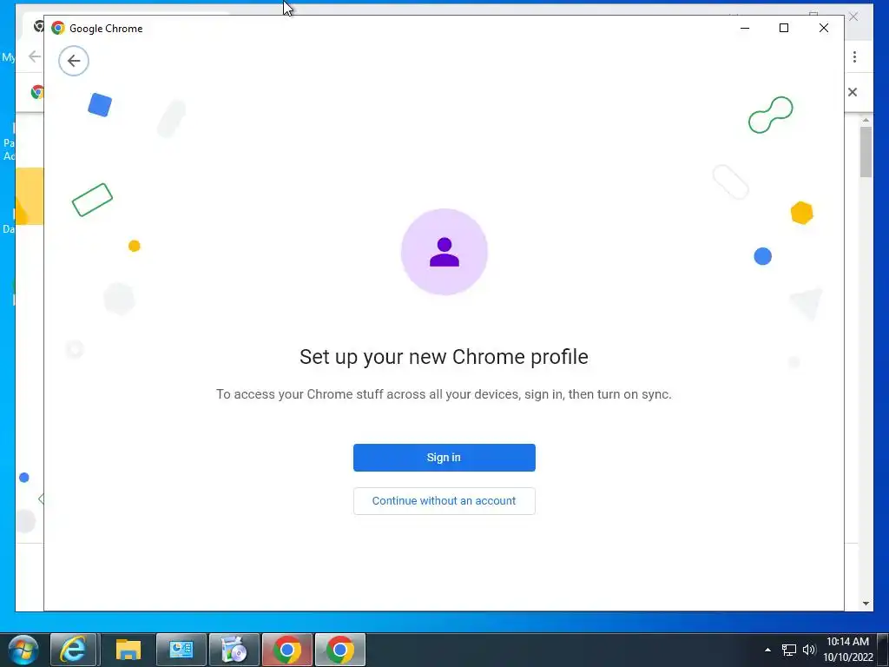This screenshot has height=667, width=889.
Task: Click the 'Set up your new Chrome profile' heading
Action: pos(444,357)
